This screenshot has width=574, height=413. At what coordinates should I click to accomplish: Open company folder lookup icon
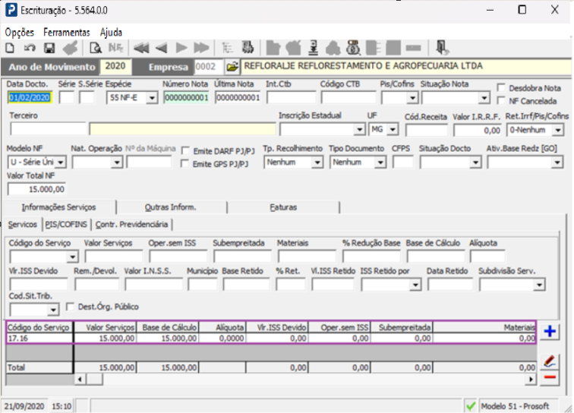pos(232,67)
